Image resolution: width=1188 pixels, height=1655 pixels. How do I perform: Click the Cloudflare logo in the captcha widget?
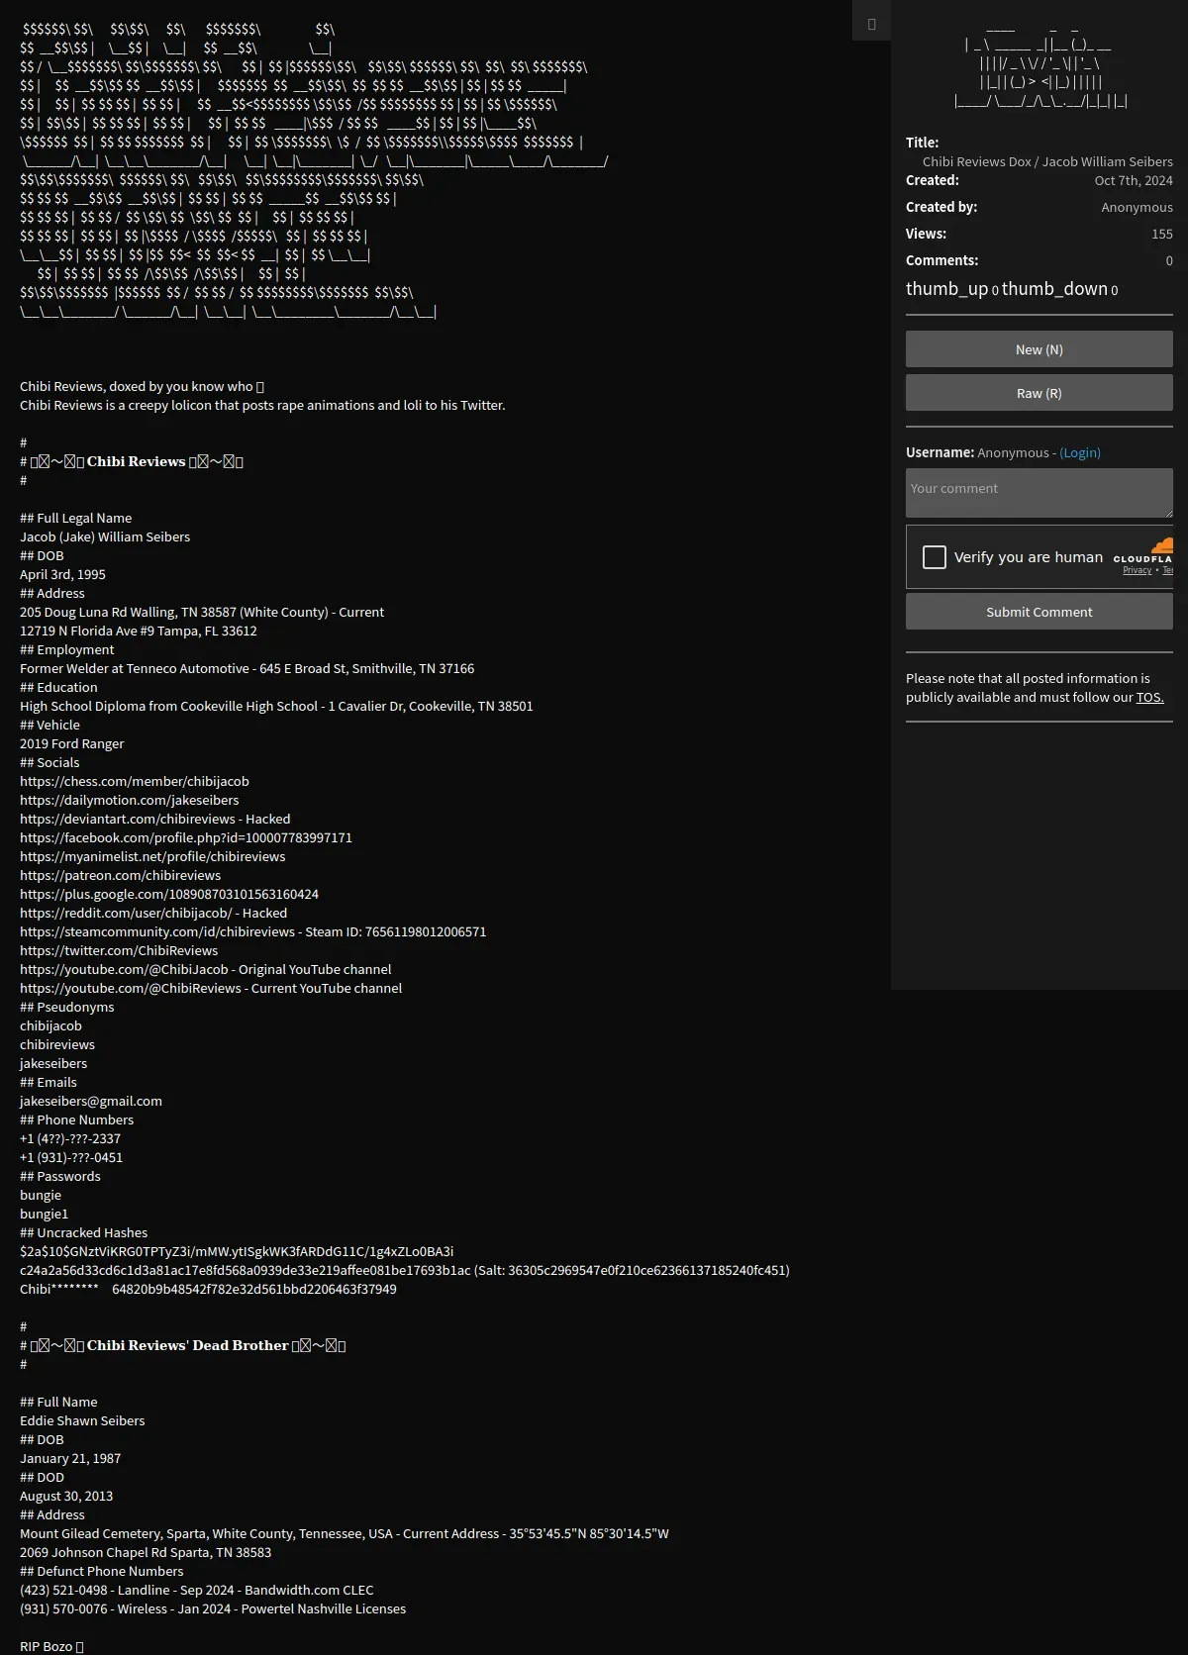click(x=1144, y=550)
